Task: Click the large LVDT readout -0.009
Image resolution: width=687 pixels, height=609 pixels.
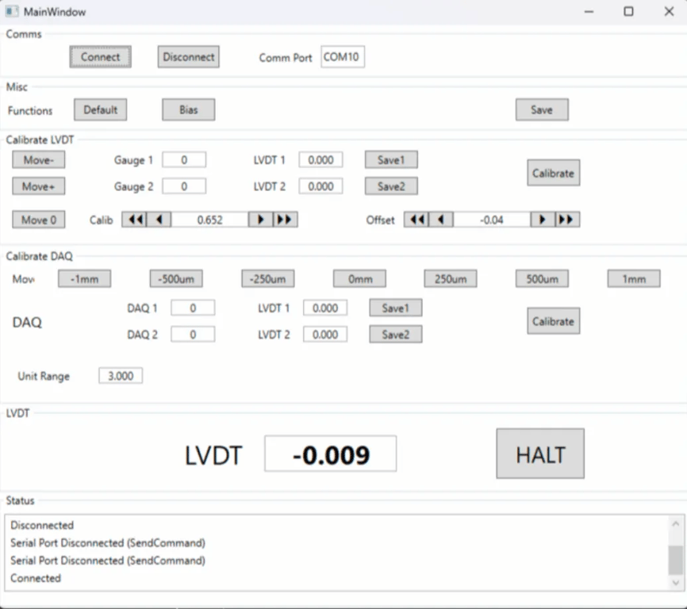Action: pyautogui.click(x=330, y=454)
